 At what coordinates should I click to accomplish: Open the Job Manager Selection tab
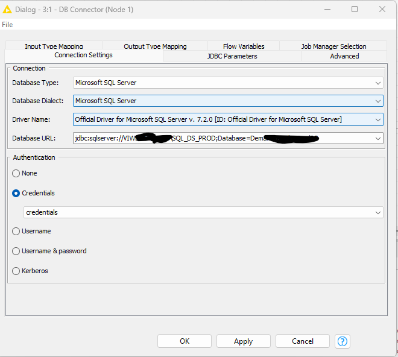(333, 46)
